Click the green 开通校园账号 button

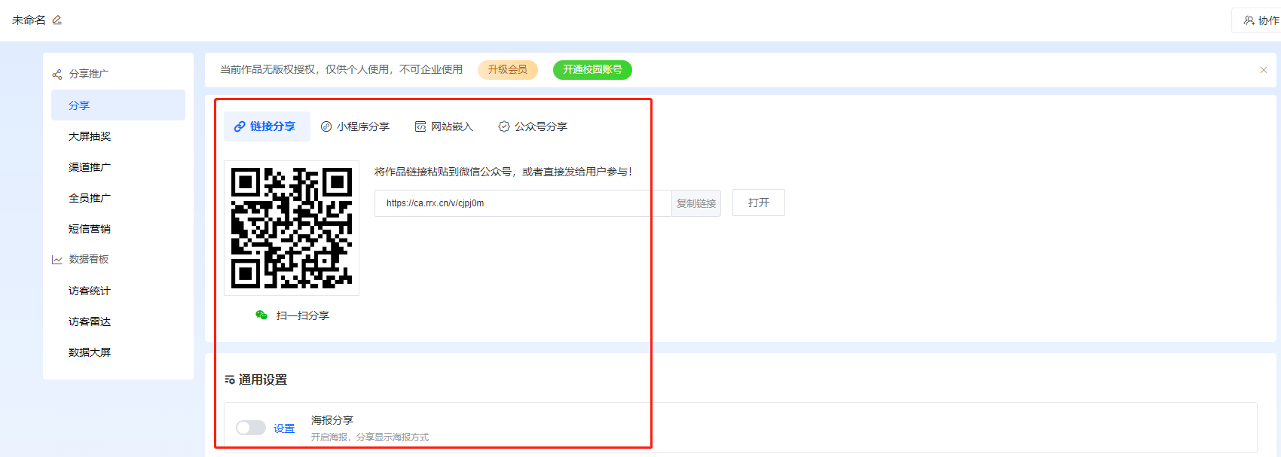click(592, 70)
